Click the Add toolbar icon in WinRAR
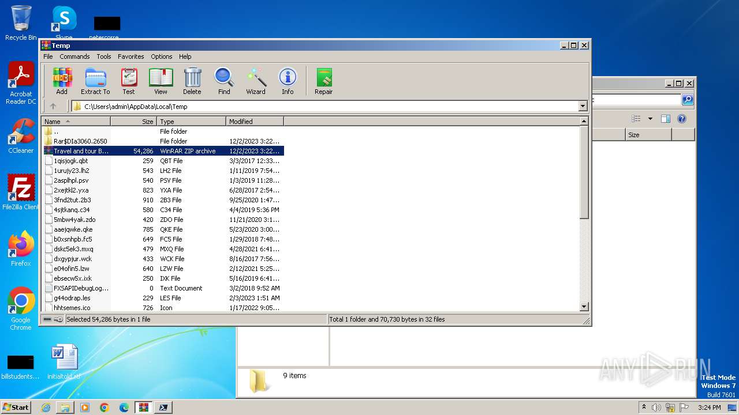 point(62,81)
